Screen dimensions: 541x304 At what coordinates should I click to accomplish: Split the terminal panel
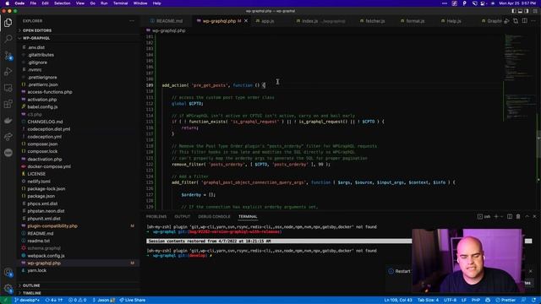coord(510,216)
